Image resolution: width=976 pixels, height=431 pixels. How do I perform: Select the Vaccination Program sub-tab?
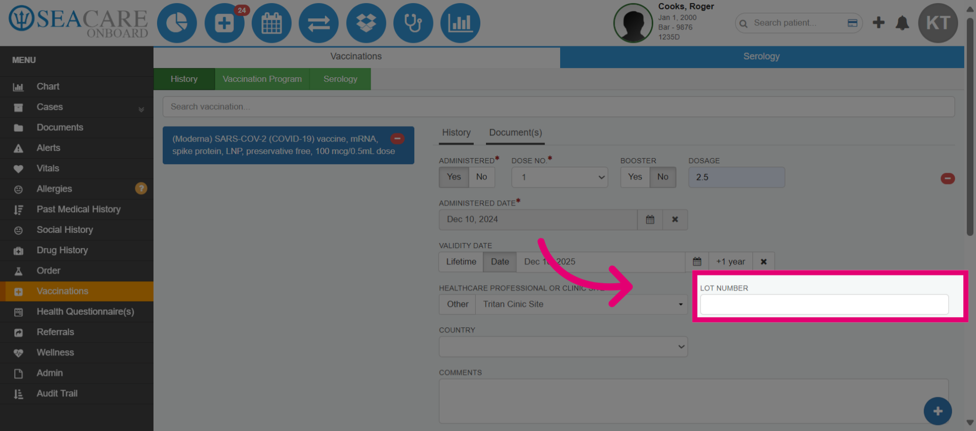click(x=262, y=79)
